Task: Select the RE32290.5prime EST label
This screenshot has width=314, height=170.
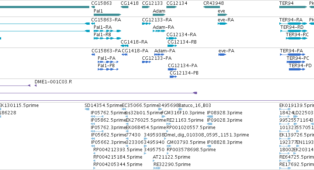Action: (x=172, y=164)
